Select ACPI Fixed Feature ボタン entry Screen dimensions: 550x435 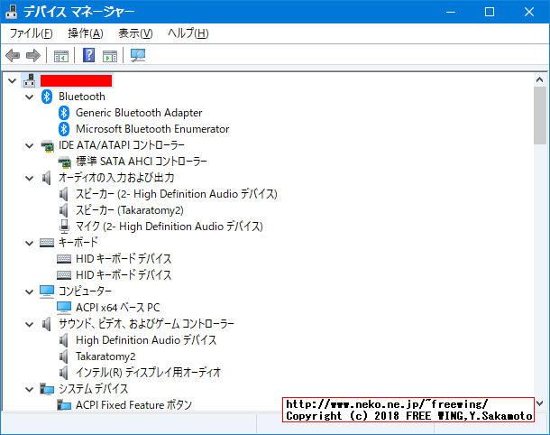(x=133, y=405)
